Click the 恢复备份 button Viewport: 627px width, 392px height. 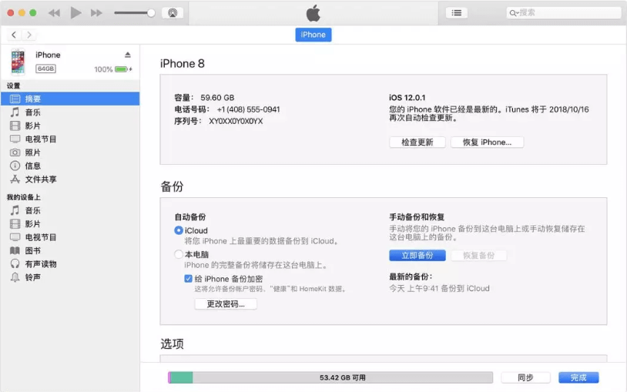(x=478, y=255)
